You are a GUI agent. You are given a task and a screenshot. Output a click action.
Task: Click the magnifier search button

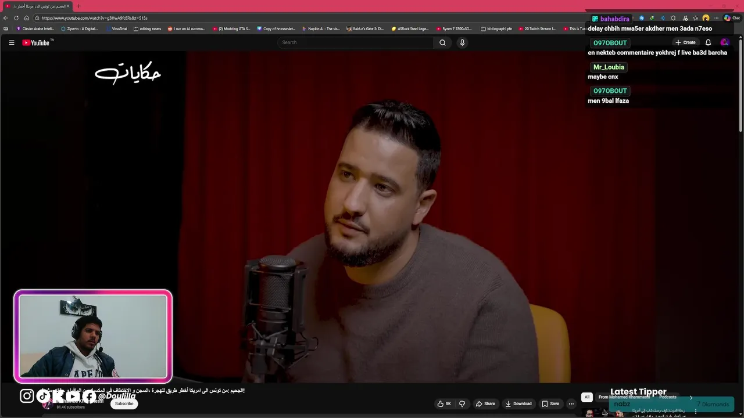pyautogui.click(x=442, y=42)
